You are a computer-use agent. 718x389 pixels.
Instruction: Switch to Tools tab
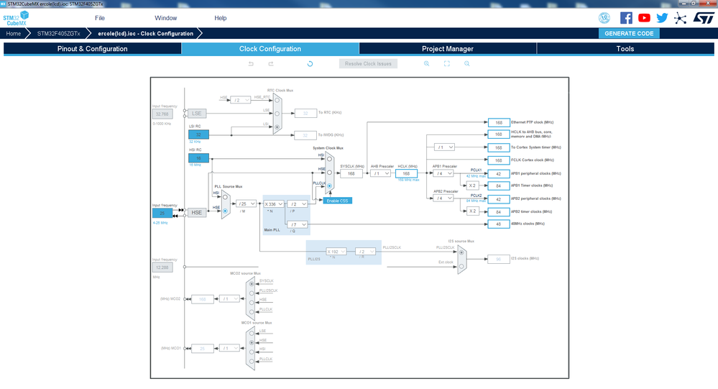[625, 49]
